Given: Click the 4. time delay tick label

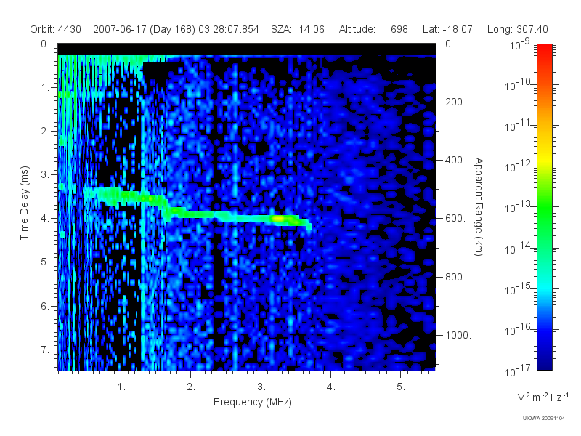Looking at the screenshot, I should 45,219.
